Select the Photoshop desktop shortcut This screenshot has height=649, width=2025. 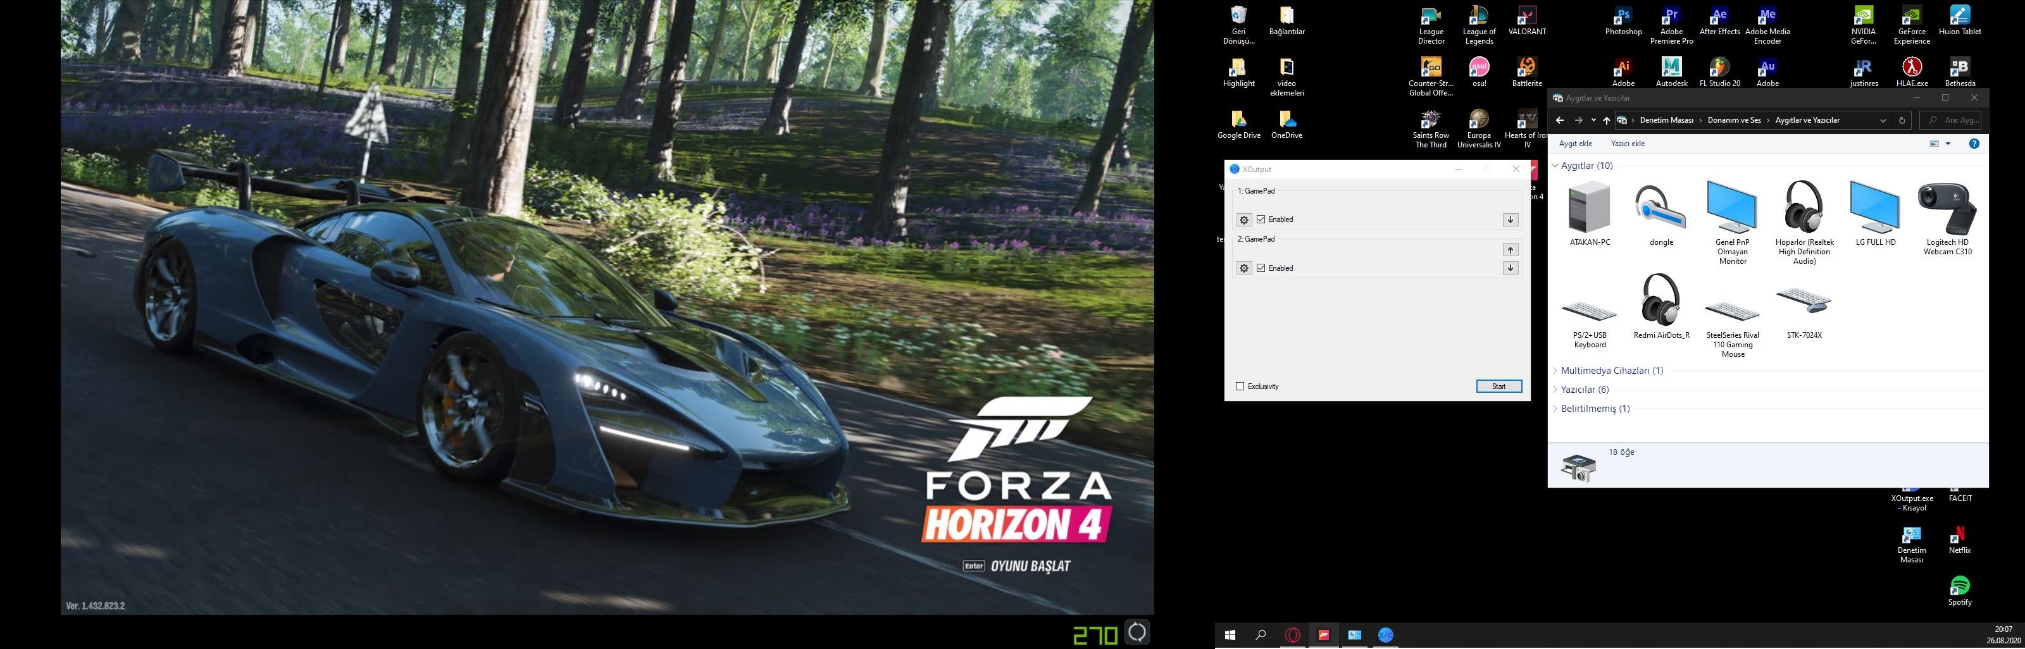[1623, 22]
